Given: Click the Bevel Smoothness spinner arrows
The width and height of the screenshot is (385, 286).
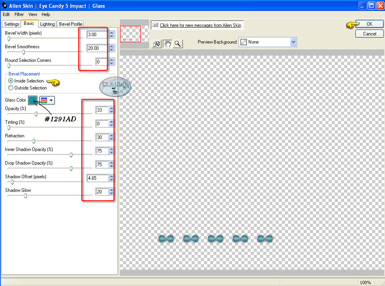Looking at the screenshot, I should tap(112, 48).
